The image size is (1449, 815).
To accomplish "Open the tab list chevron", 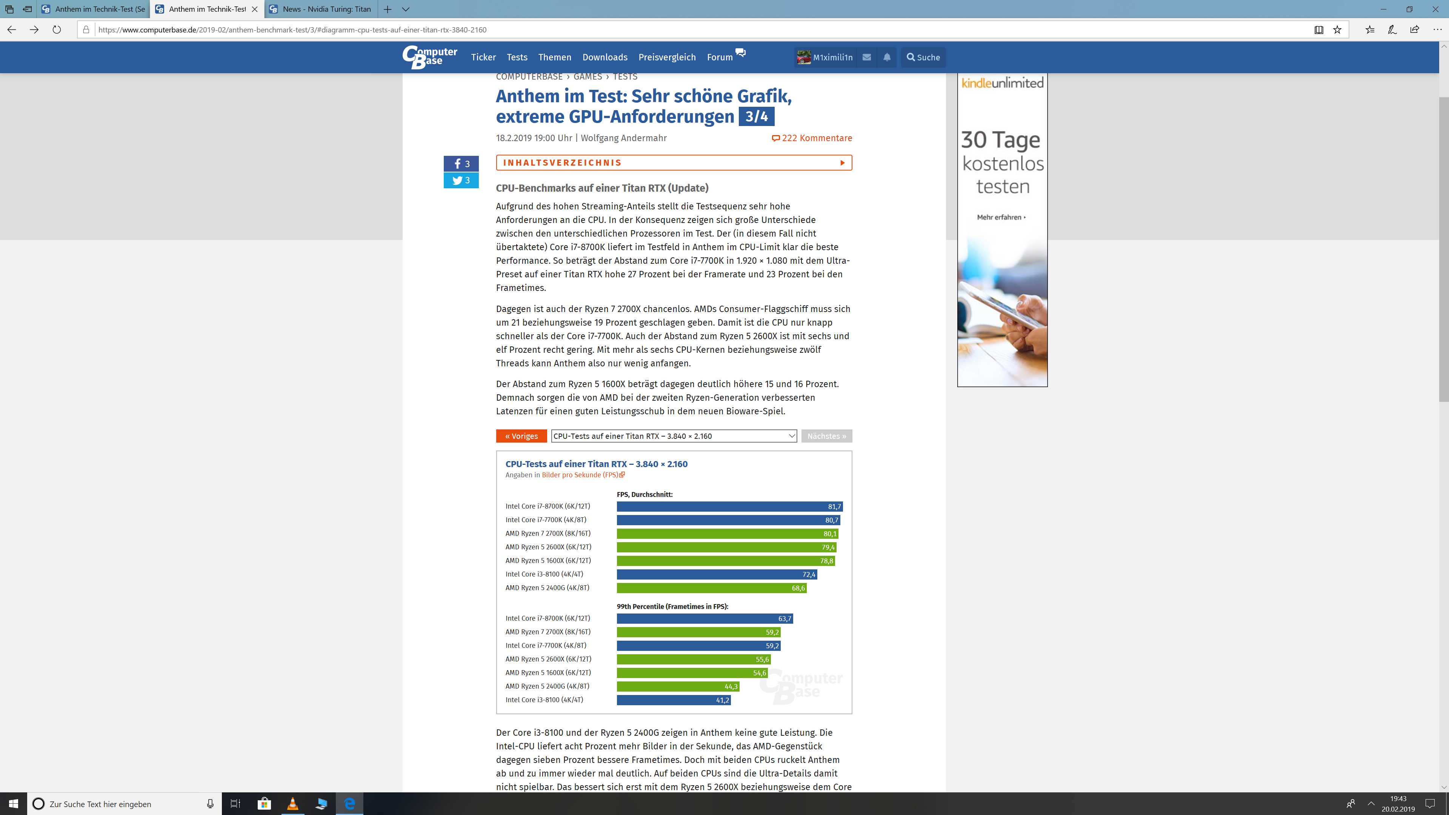I will (x=406, y=9).
